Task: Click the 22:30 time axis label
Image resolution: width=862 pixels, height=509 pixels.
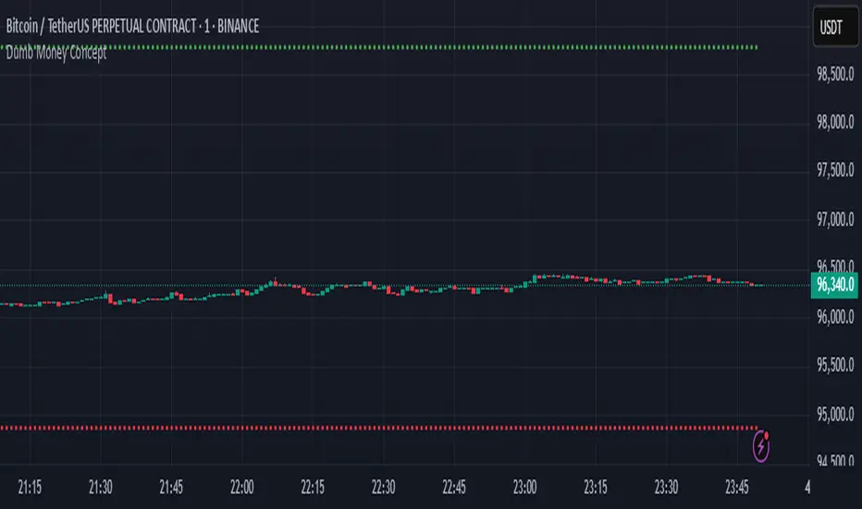Action: pos(384,486)
